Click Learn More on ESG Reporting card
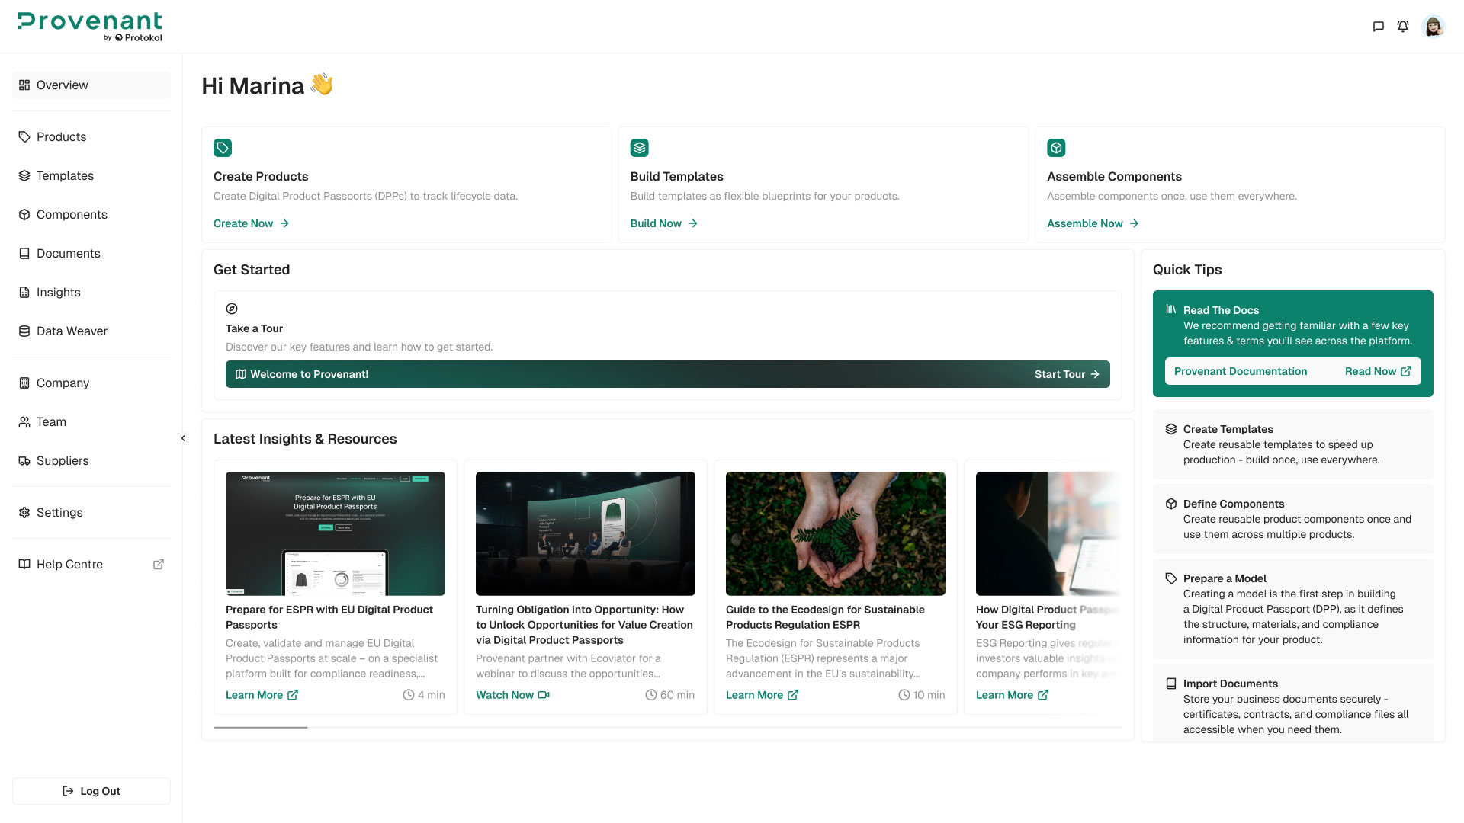The width and height of the screenshot is (1464, 823). point(1012,695)
